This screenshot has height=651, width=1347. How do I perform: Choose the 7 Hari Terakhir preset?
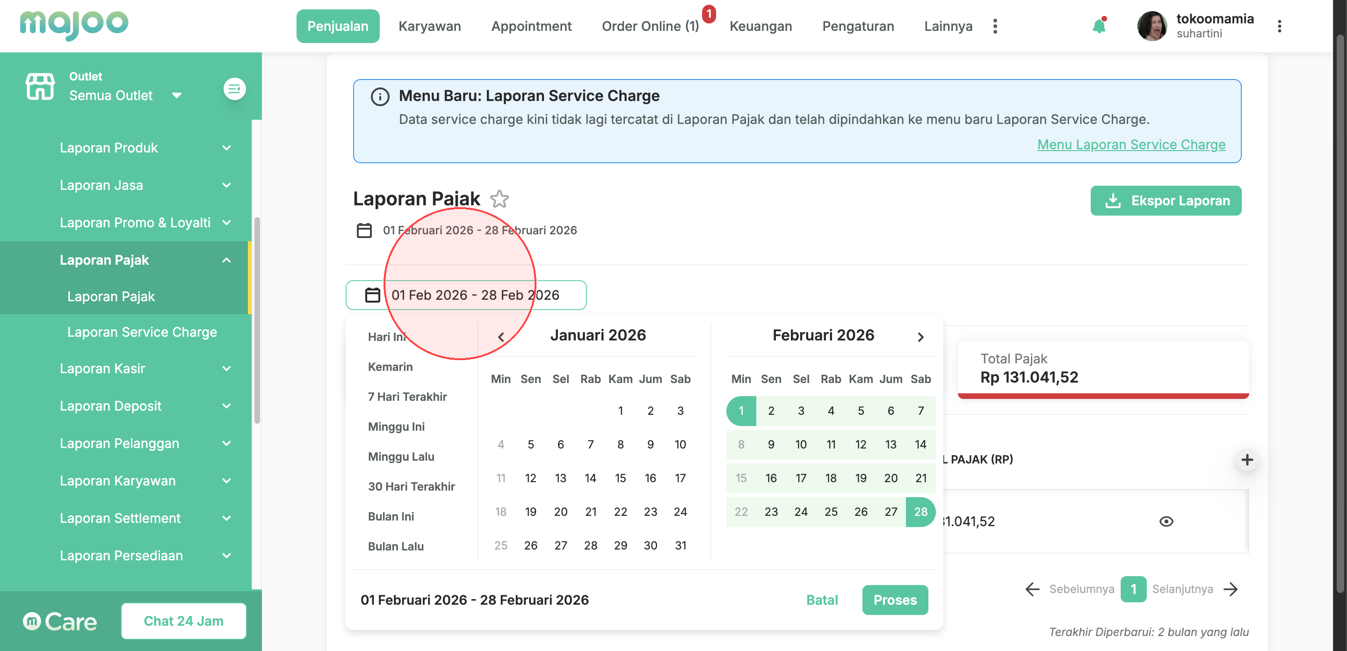click(x=407, y=397)
